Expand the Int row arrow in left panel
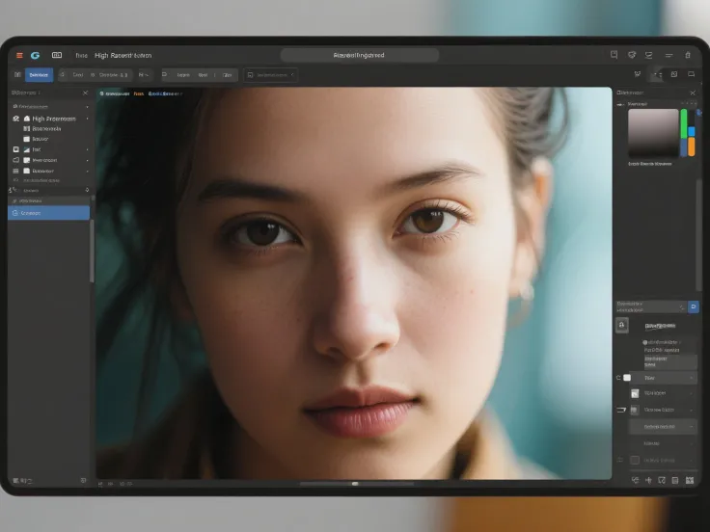This screenshot has width=710, height=532. pyautogui.click(x=87, y=149)
